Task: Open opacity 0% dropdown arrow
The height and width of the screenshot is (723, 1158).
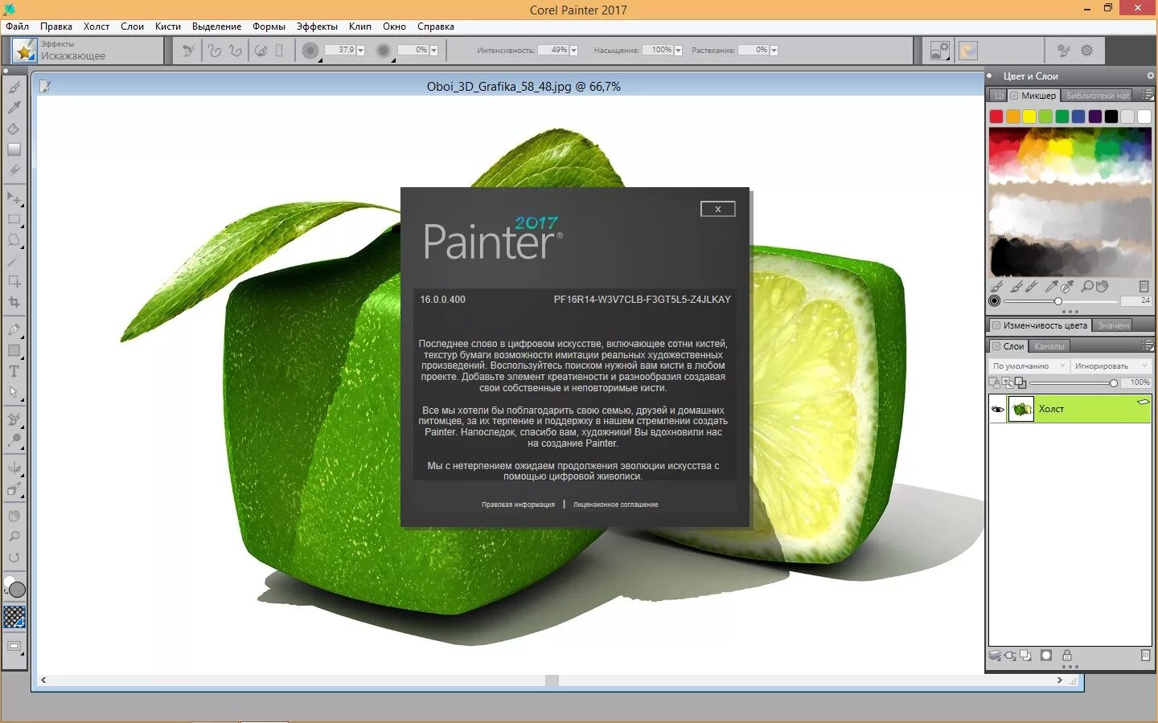Action: tap(433, 51)
